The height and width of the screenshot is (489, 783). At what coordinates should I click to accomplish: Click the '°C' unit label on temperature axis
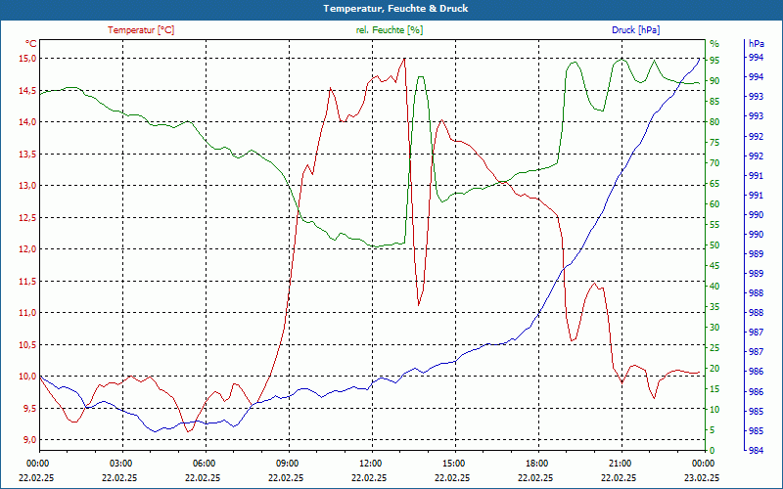31,44
